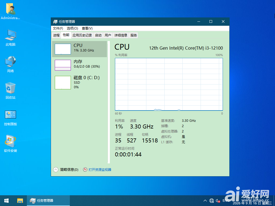Switch to the 进程 tab
This screenshot has height=206, width=275.
click(56, 35)
